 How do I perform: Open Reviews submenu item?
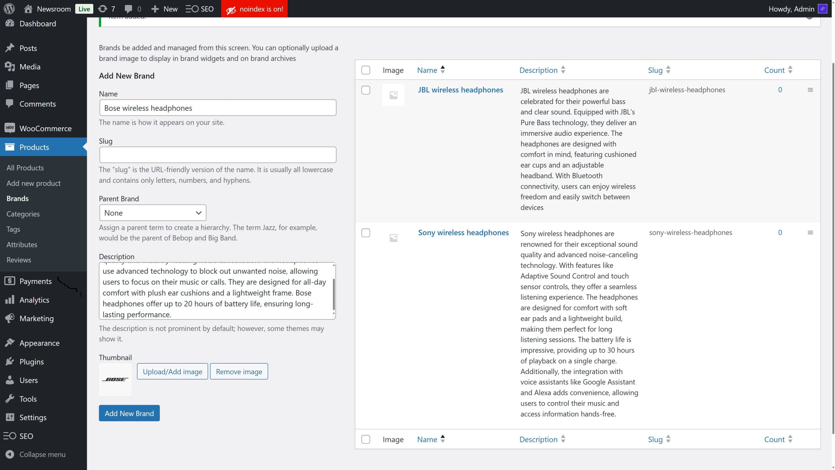[19, 260]
